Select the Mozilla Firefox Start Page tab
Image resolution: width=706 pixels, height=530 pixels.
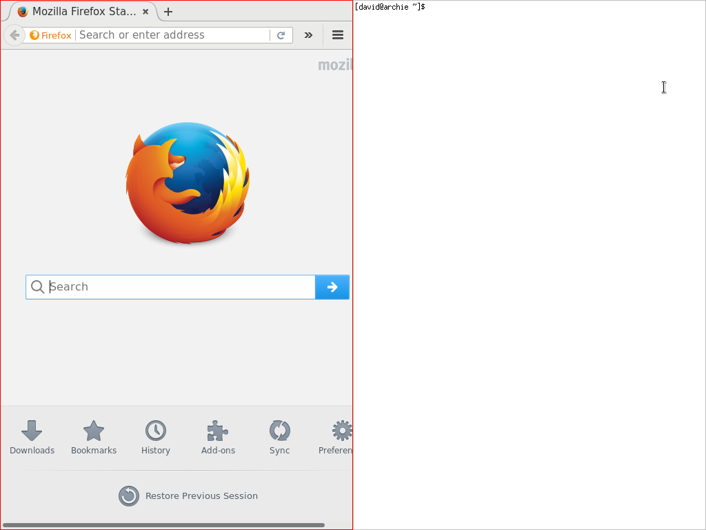point(83,12)
